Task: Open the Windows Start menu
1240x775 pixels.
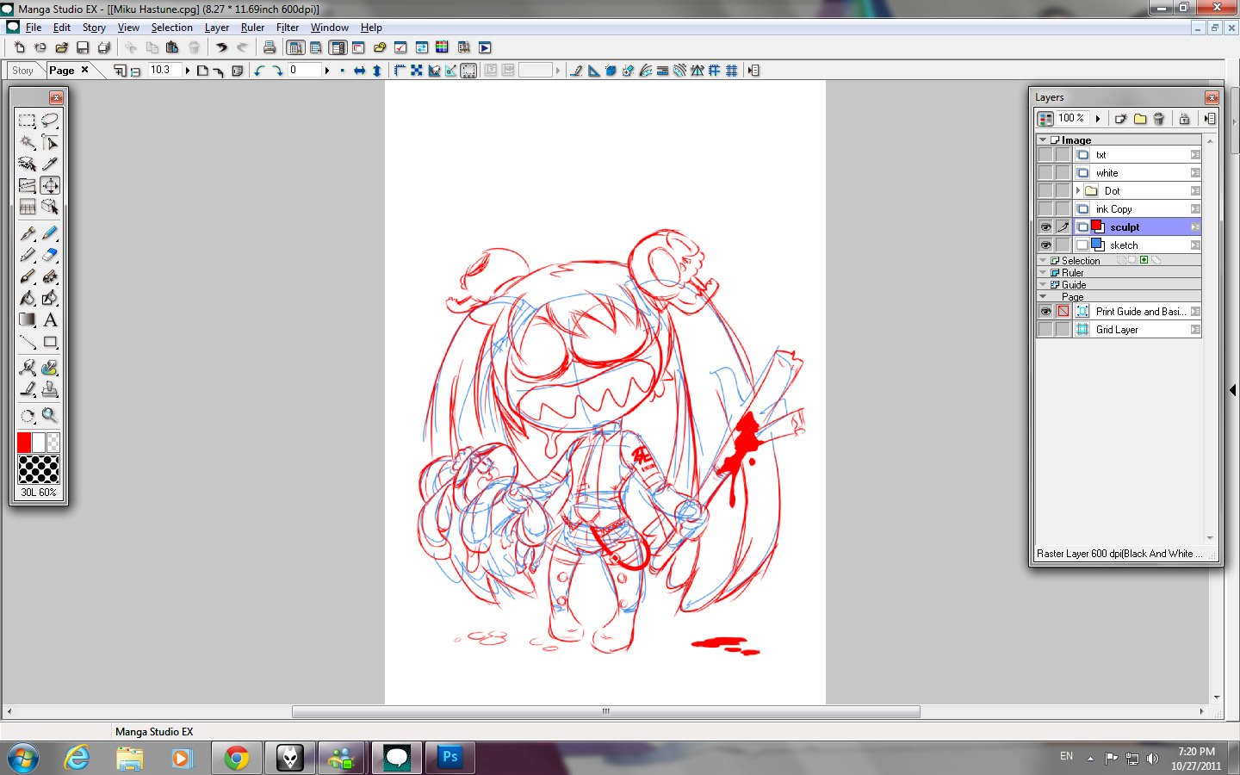Action: coord(22,759)
